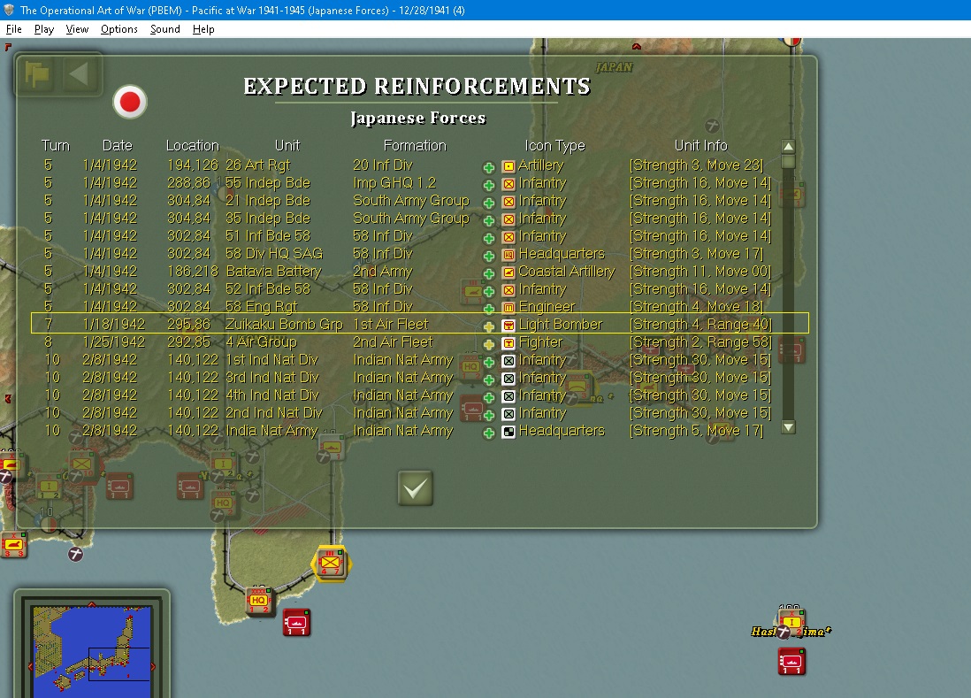Viewport: 971px width, 698px height.
Task: Open the Options menu
Action: click(119, 29)
